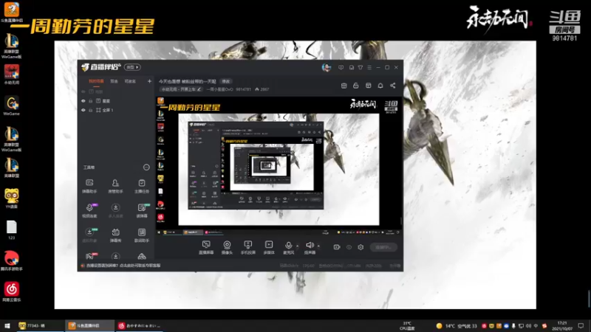Start recording with the camcorder icon
This screenshot has height=332, width=591.
337,247
